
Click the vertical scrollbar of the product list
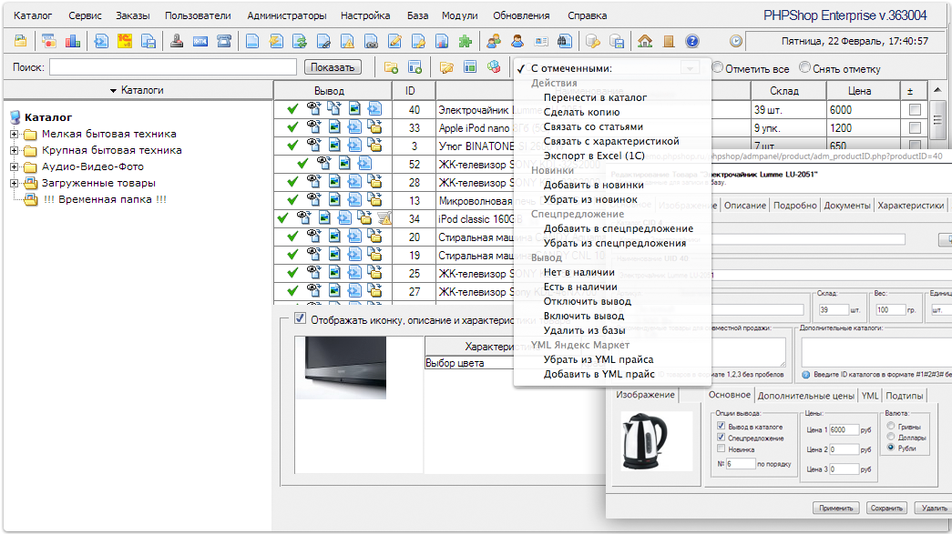937,118
